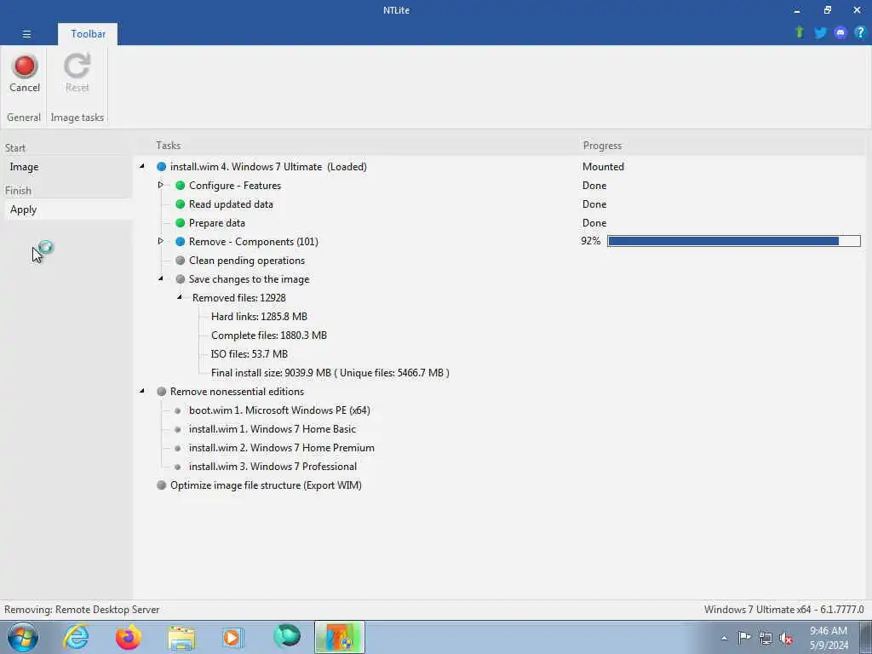The image size is (872, 654).
Task: Select Optimize image file structure (Export WIM) row
Action: 266,485
